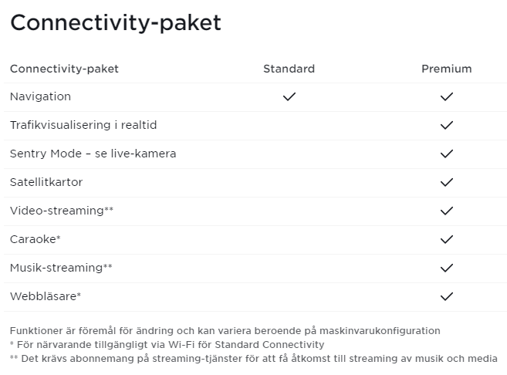Image resolution: width=507 pixels, height=375 pixels.
Task: Click the Video-streaming feature label
Action: 61,211
